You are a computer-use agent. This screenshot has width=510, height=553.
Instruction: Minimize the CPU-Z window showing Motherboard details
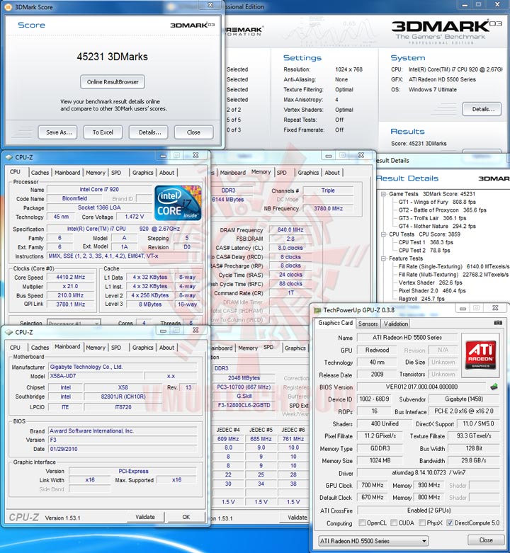[163, 331]
